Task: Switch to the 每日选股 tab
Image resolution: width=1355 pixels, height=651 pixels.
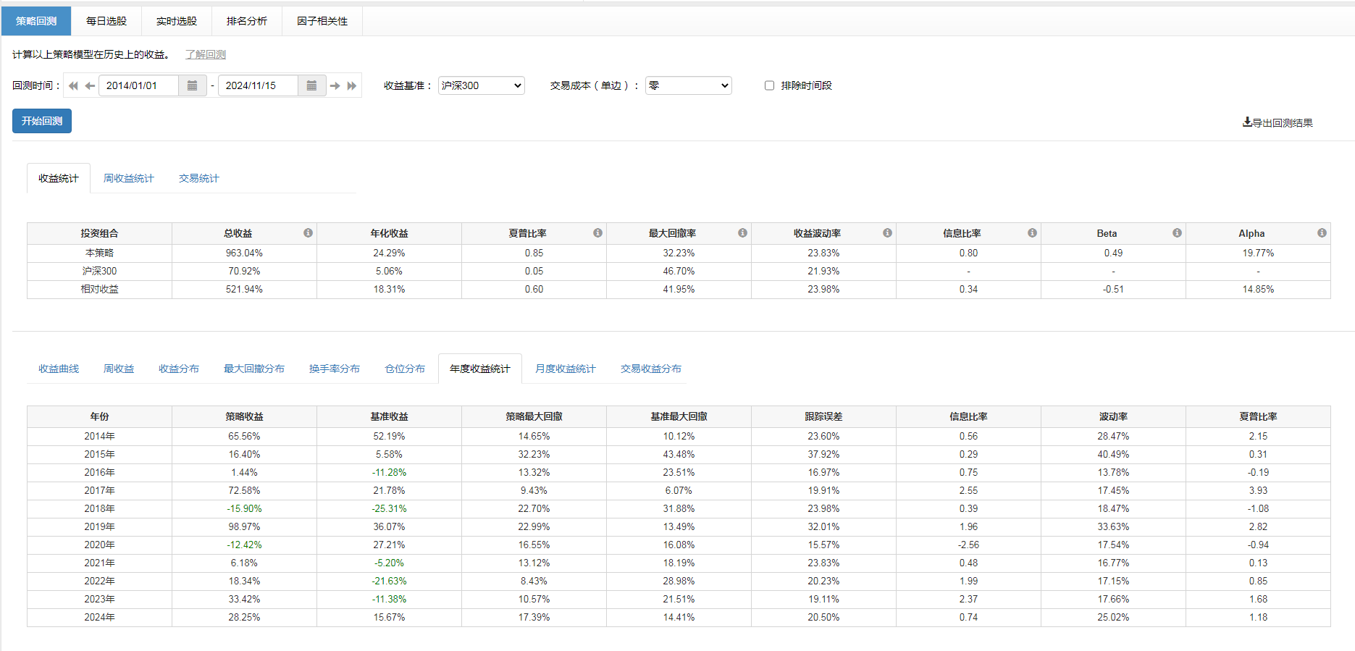Action: tap(106, 21)
